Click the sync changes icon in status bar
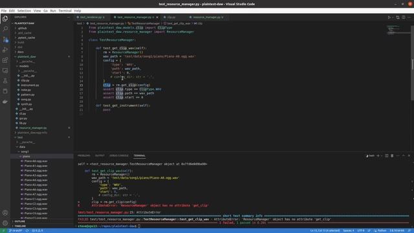 point(27,230)
